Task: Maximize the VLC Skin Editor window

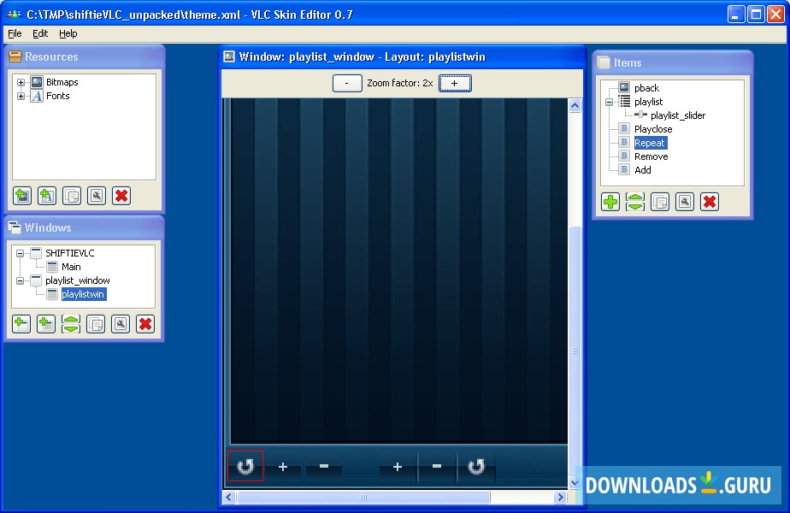Action: [x=756, y=15]
